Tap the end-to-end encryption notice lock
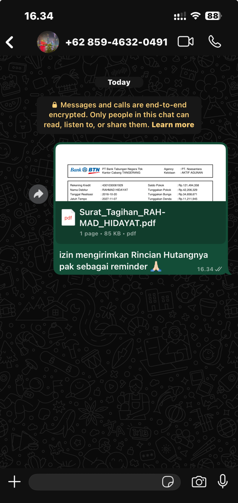 click(54, 105)
